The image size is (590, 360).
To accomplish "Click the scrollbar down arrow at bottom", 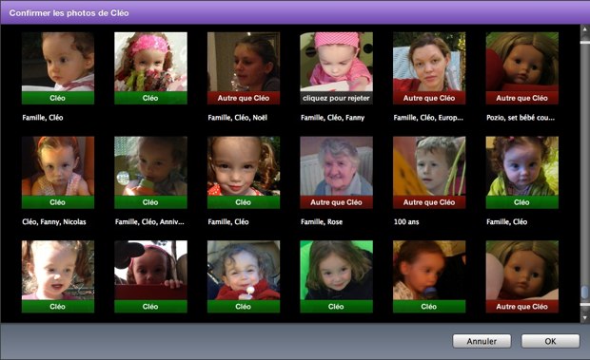I will tap(584, 317).
